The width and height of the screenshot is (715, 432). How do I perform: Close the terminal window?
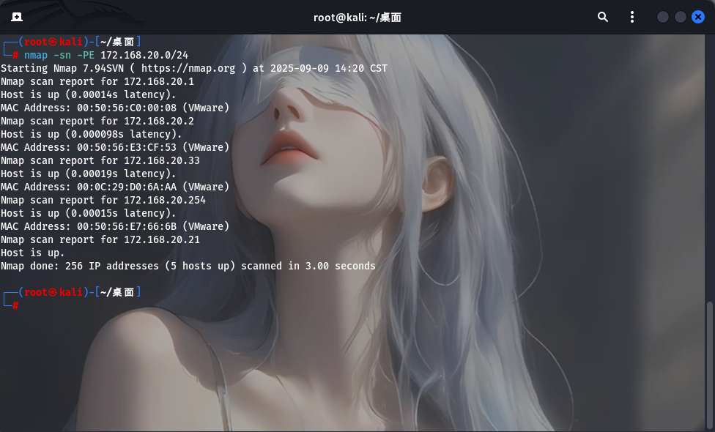698,17
